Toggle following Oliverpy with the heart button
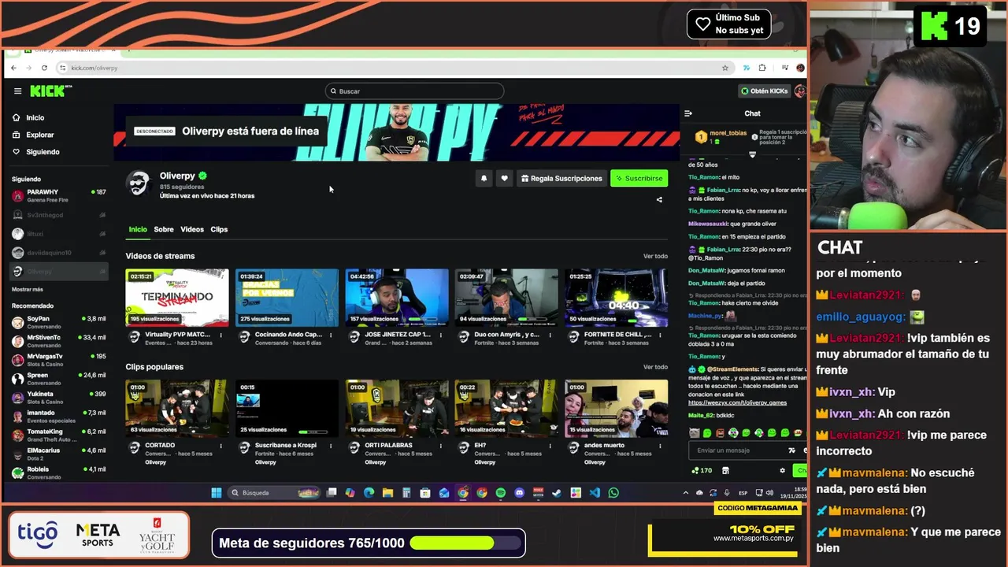The height and width of the screenshot is (567, 1008). point(505,179)
